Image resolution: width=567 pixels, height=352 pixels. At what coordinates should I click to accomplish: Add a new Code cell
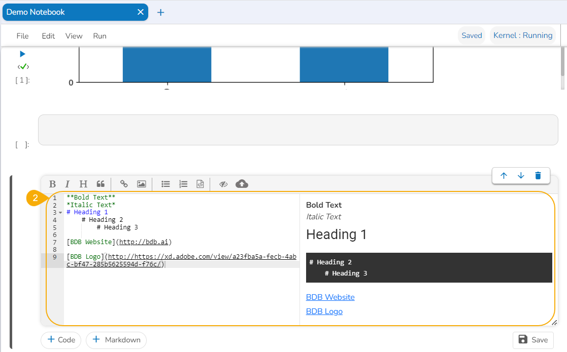[61, 340]
